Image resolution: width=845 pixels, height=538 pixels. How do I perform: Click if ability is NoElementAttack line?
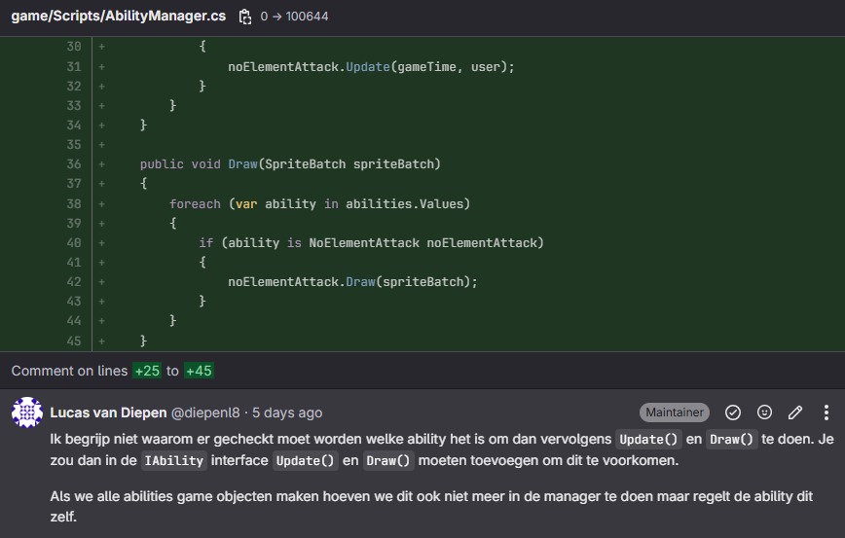371,243
